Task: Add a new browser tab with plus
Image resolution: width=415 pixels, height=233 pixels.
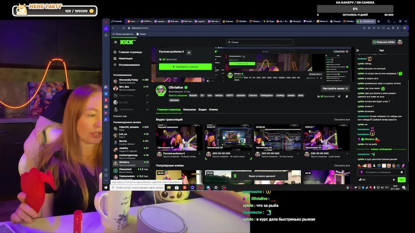Action: click(378, 21)
